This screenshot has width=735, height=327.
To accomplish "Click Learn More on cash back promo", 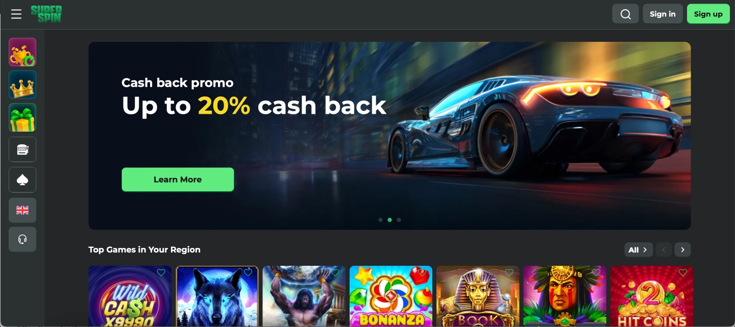I will [x=178, y=180].
